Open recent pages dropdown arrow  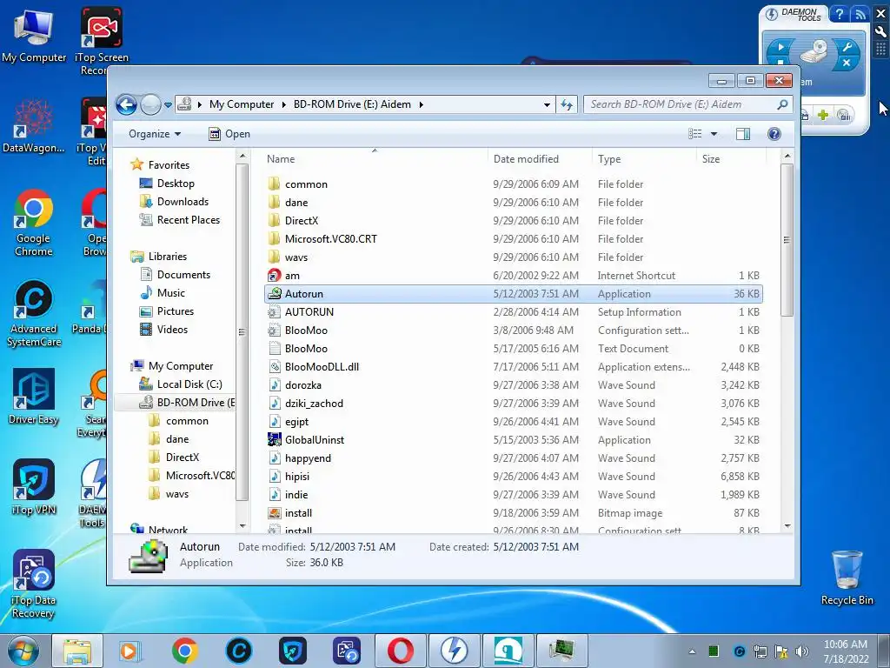(168, 105)
